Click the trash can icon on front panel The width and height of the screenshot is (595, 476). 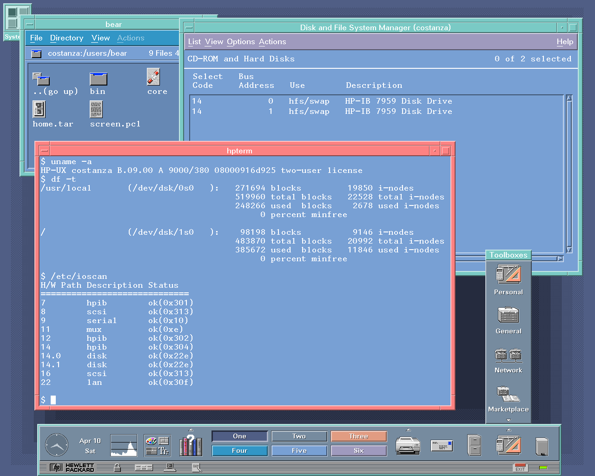pos(542,446)
